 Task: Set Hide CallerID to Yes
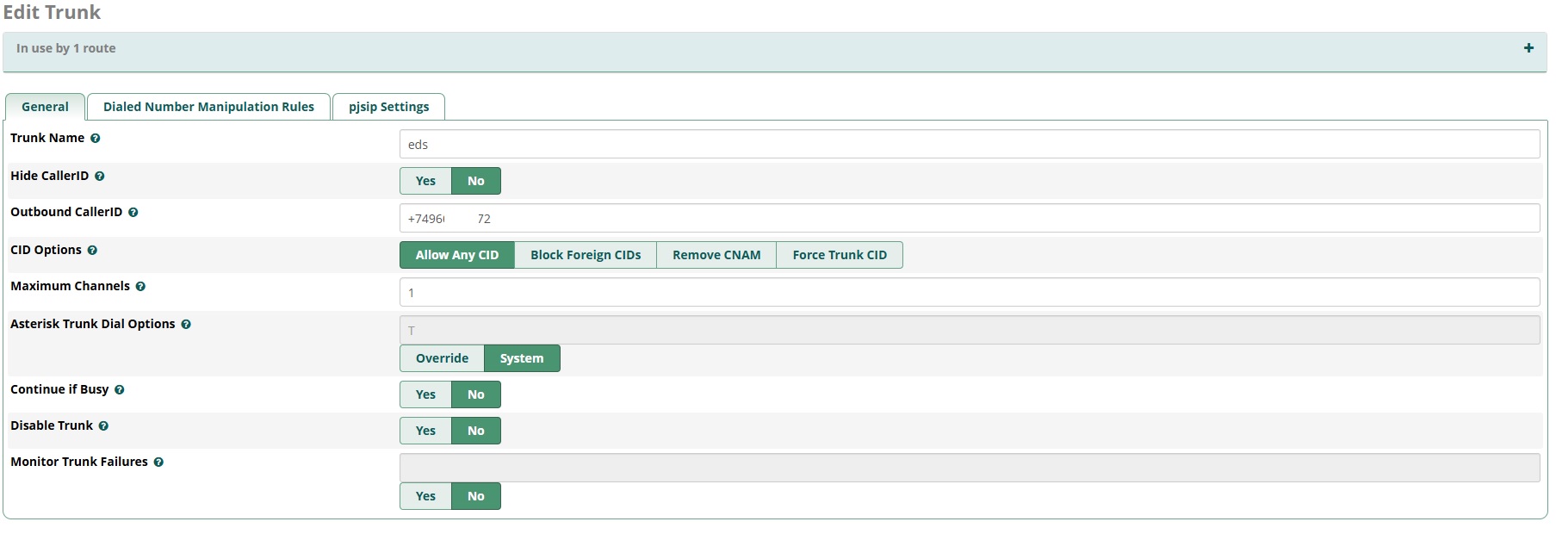pos(425,181)
